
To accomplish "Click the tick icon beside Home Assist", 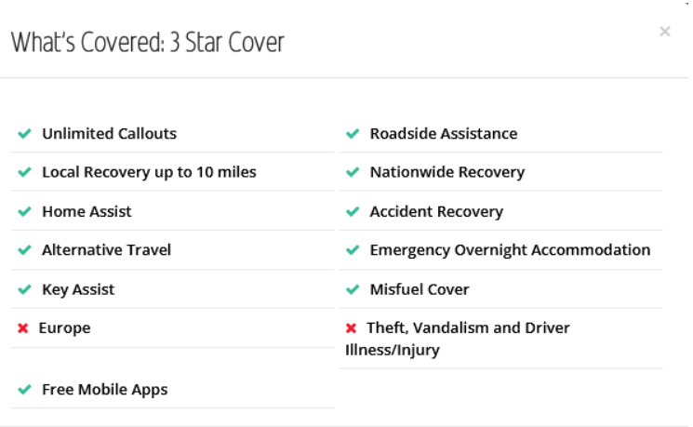I will coord(24,212).
